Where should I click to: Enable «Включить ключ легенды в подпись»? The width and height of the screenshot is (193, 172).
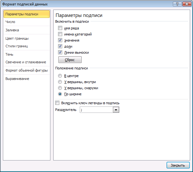[57, 103]
